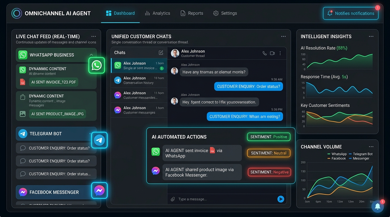
Task: Click the Telegram Bot legend entry
Action: [x=361, y=154]
